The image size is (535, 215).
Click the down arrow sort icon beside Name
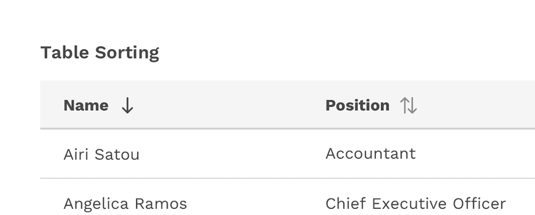point(127,105)
